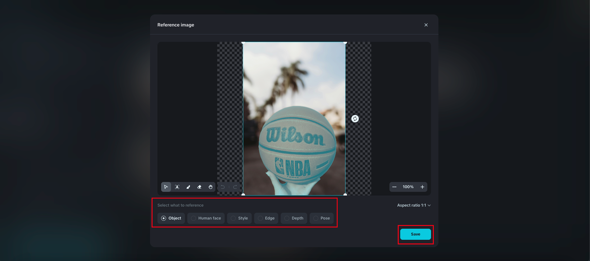Click the 100% zoom value
Viewport: 590px width, 261px height.
tap(408, 187)
